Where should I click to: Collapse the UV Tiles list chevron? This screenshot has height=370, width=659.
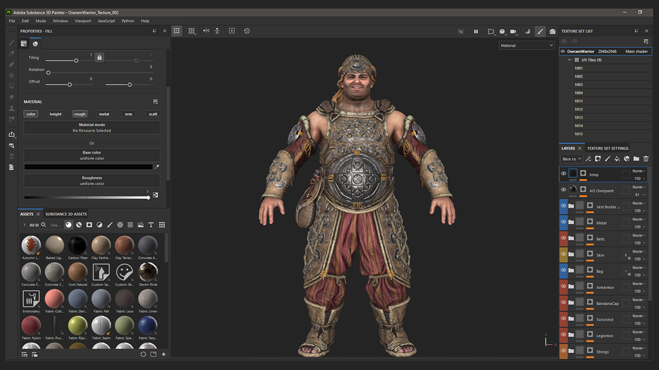(x=569, y=59)
